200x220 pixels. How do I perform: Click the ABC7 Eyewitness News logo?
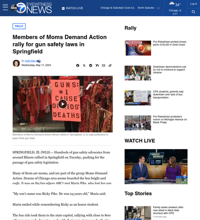point(31,8)
